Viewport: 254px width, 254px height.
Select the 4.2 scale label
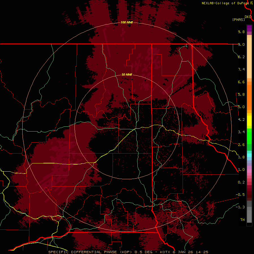pyautogui.click(x=241, y=120)
